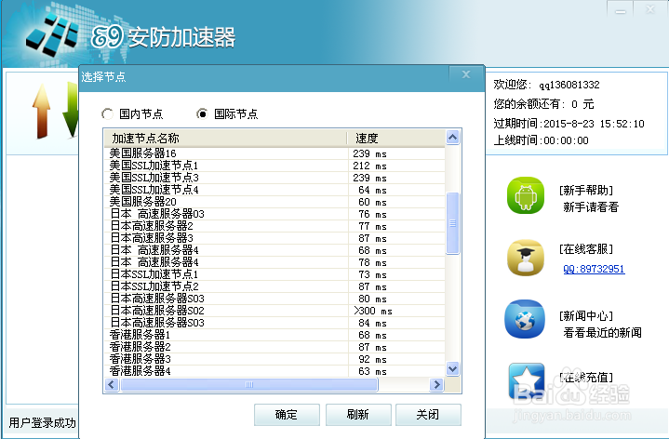Select row 日本SSL加速节点2

click(274, 286)
